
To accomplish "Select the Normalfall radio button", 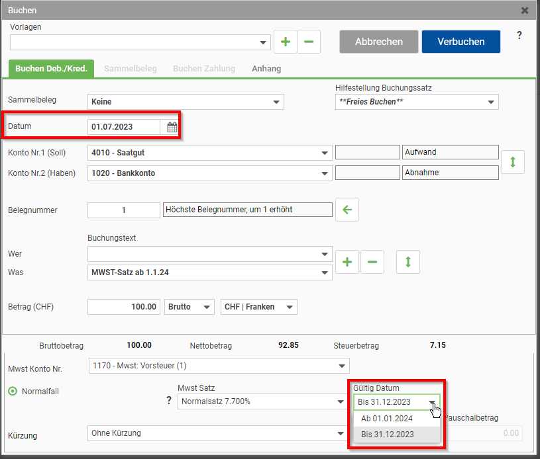I will [x=13, y=392].
